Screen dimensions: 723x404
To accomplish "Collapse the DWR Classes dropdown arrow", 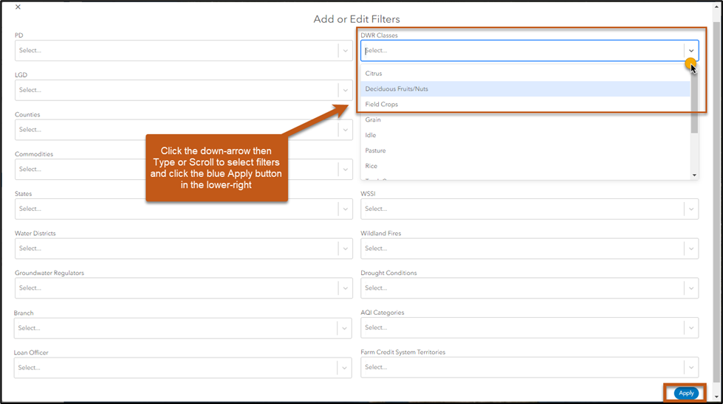I will 691,51.
